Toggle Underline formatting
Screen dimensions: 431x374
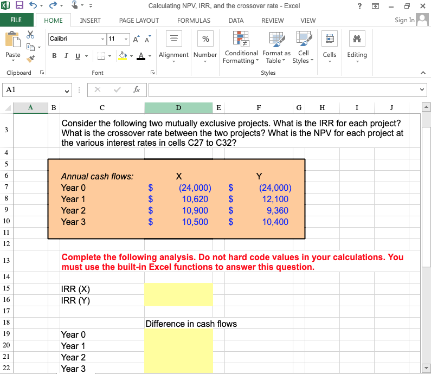click(x=78, y=56)
